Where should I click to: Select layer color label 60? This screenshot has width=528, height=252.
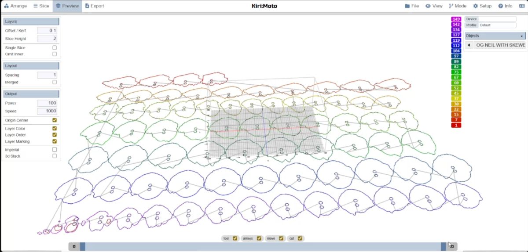click(456, 83)
